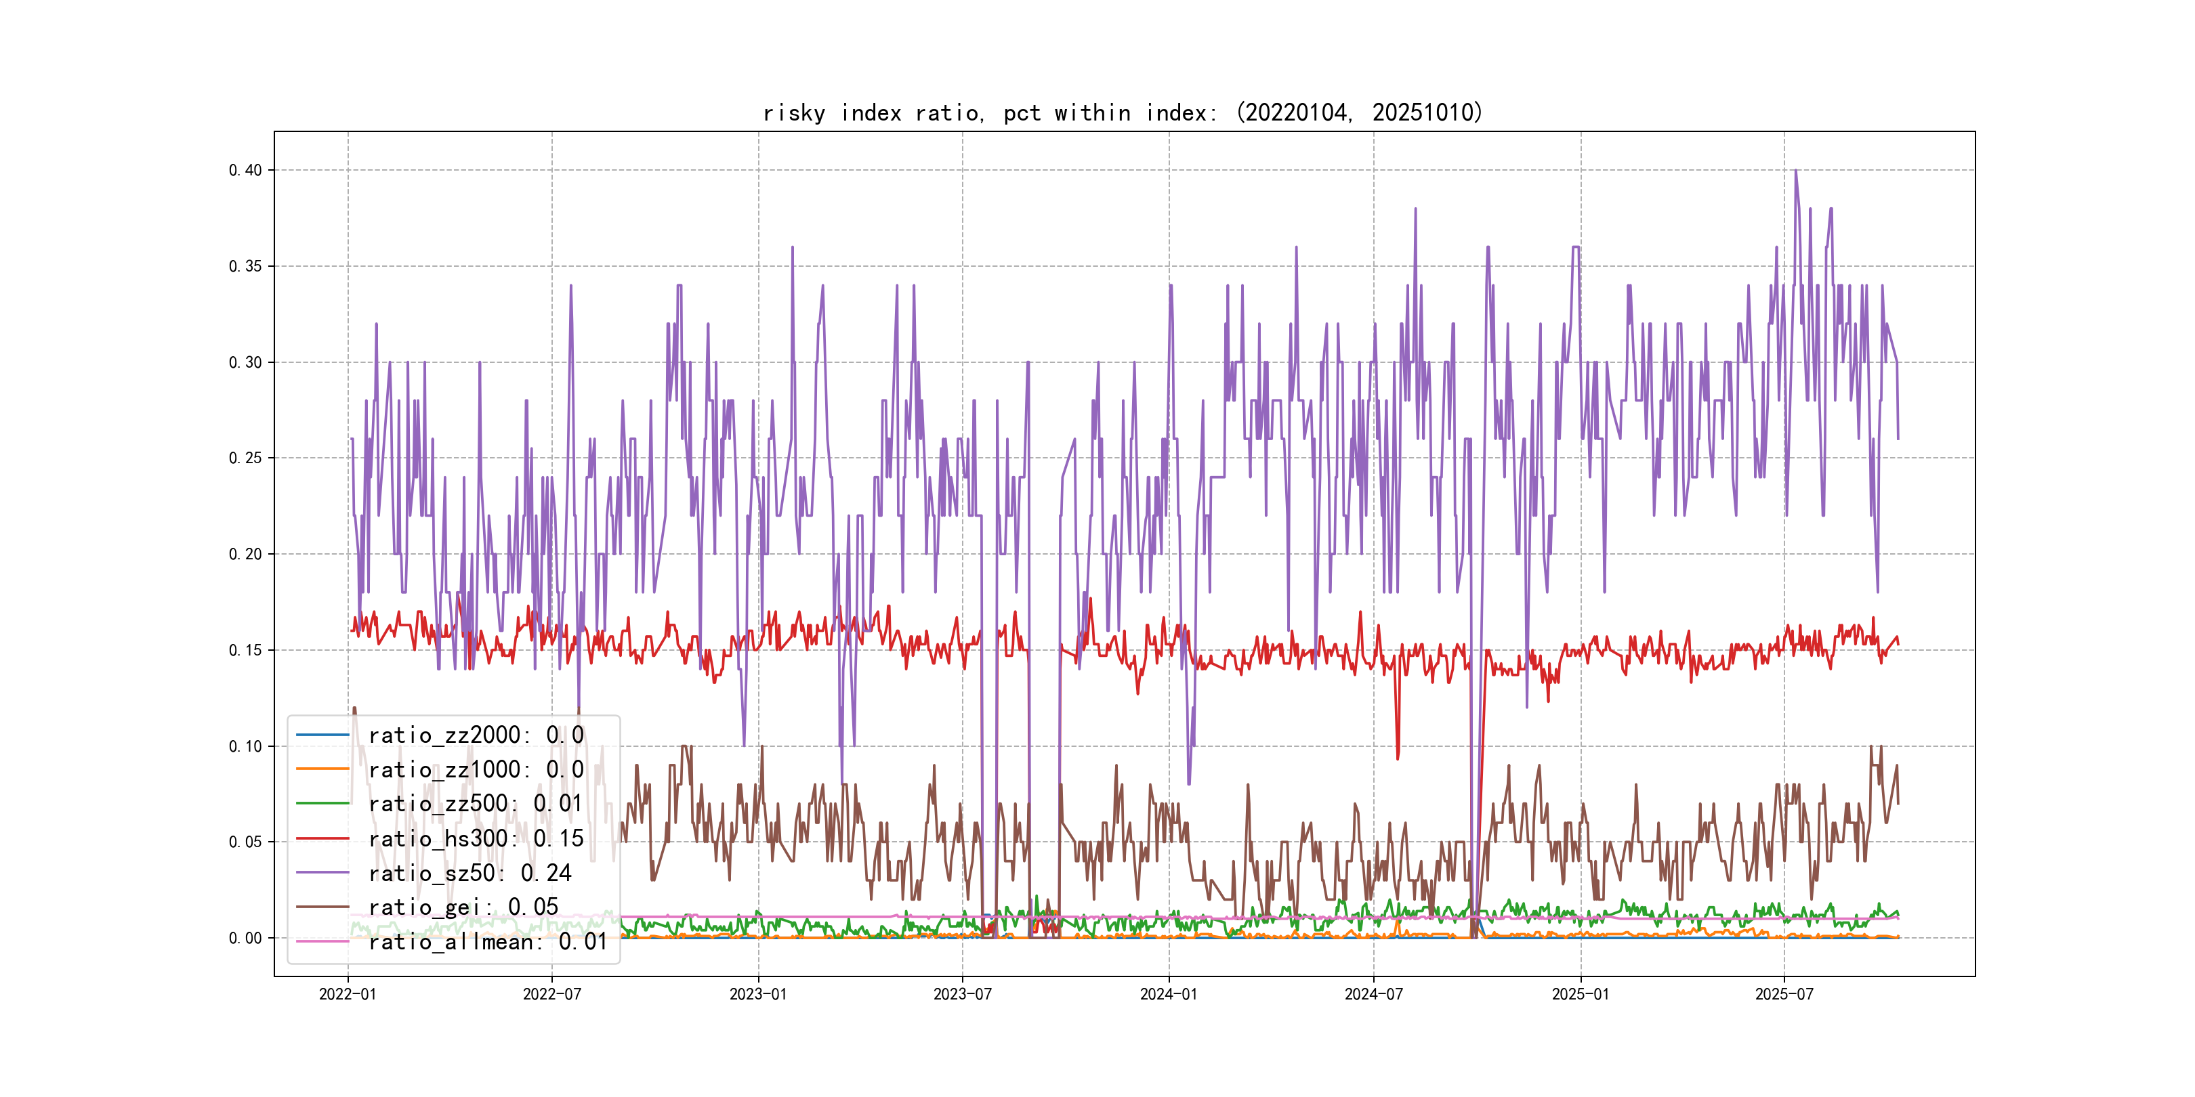Click the 2024-01 x-axis tick label

(1168, 994)
